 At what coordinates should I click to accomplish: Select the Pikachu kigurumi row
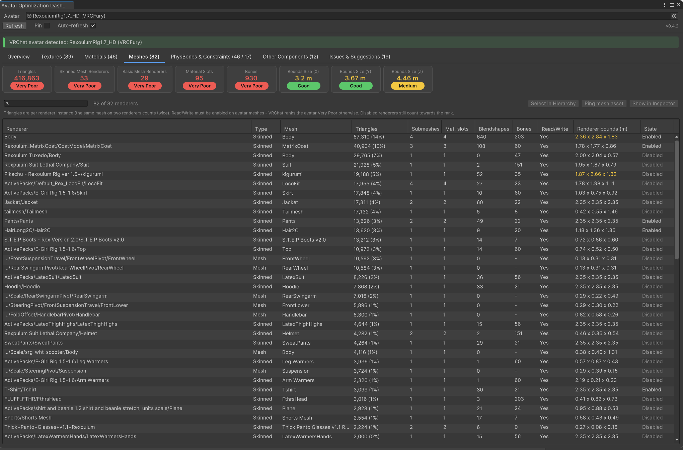pyautogui.click(x=338, y=174)
